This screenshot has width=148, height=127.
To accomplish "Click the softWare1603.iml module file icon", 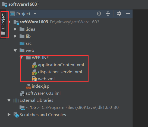I will 23,93.
